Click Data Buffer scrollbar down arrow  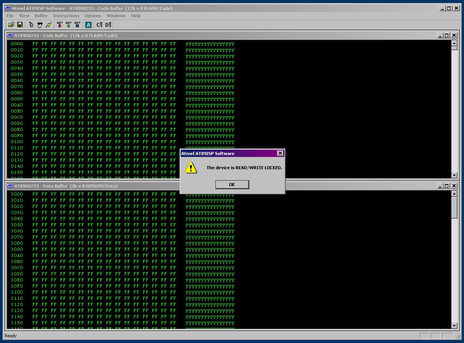(454, 326)
